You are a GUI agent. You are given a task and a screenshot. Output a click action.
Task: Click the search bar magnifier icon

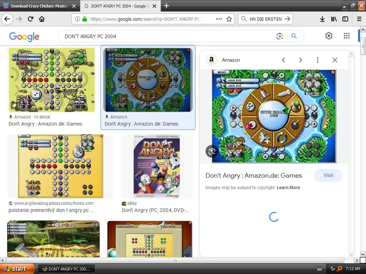pos(244,19)
